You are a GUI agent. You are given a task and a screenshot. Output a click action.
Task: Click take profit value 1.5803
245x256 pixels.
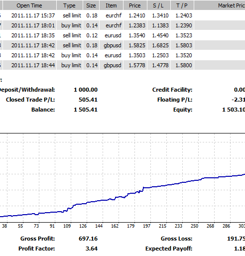(x=184, y=45)
